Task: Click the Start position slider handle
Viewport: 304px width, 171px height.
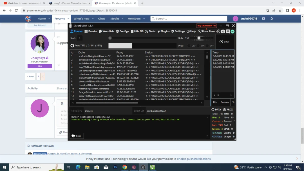Action: pyautogui.click(x=110, y=38)
